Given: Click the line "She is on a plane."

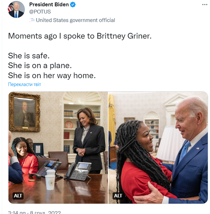Looking at the screenshot, I should pos(40,66).
